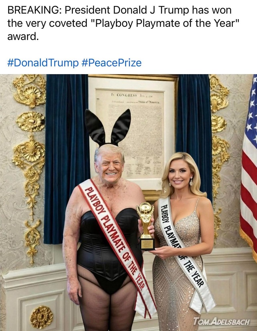Open the #DonaldTrump hashtag
The height and width of the screenshot is (331, 257).
[x=43, y=63]
